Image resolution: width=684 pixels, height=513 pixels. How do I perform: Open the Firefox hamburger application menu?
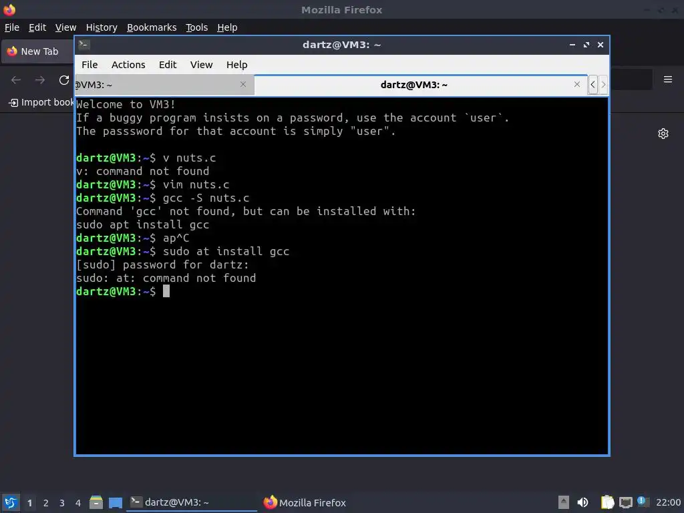(x=667, y=79)
